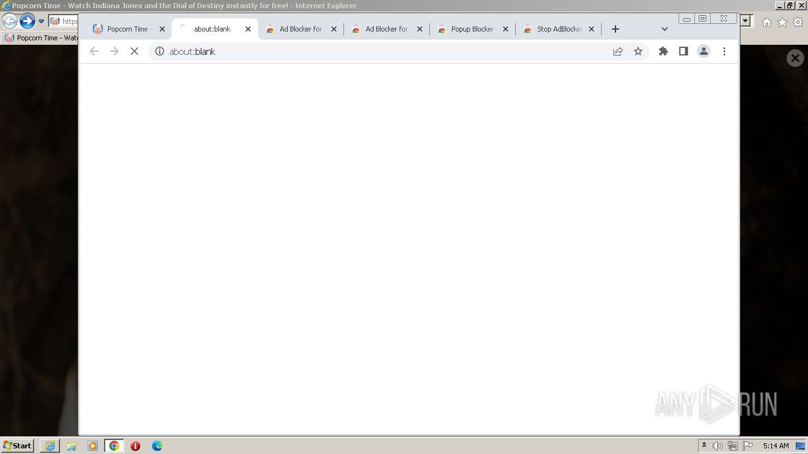The width and height of the screenshot is (808, 454).
Task: Close the first Ad Blocker tab
Action: coord(334,29)
